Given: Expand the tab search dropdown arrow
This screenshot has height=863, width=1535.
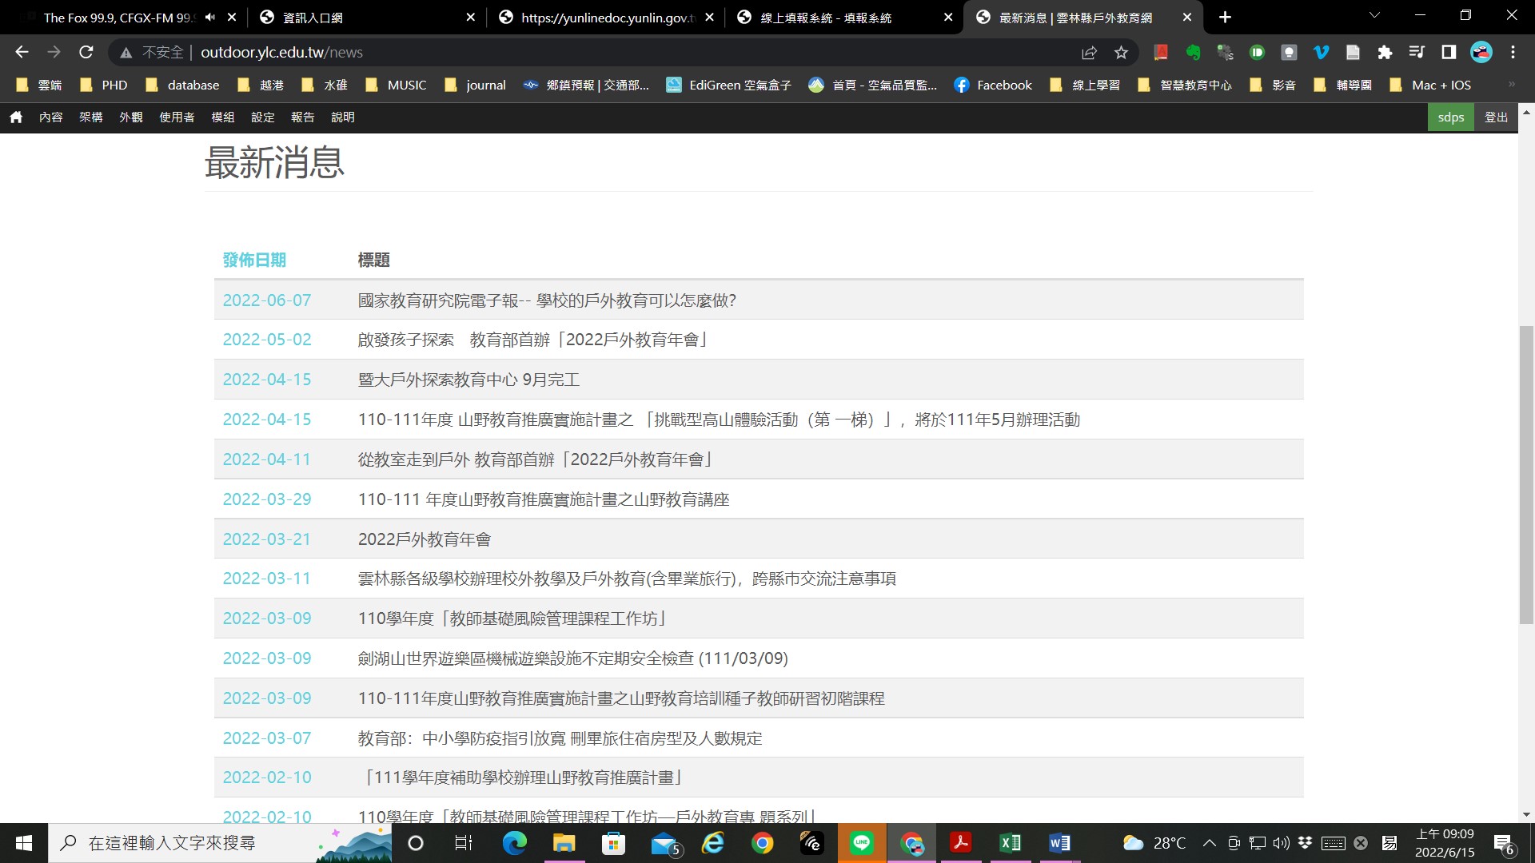Looking at the screenshot, I should [x=1375, y=15].
